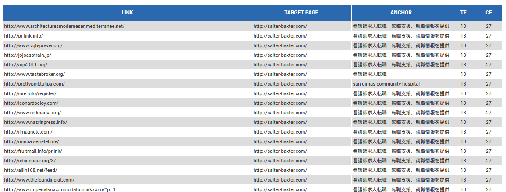This screenshot has width=506, height=192.
Task: Sort by TARGET PAGE column header
Action: coord(301,13)
